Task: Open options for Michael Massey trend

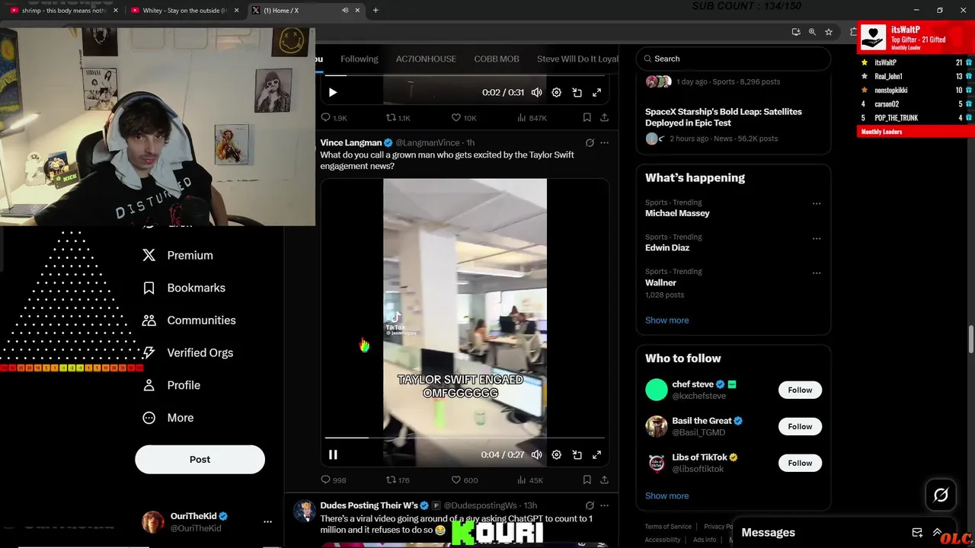Action: [x=817, y=204]
